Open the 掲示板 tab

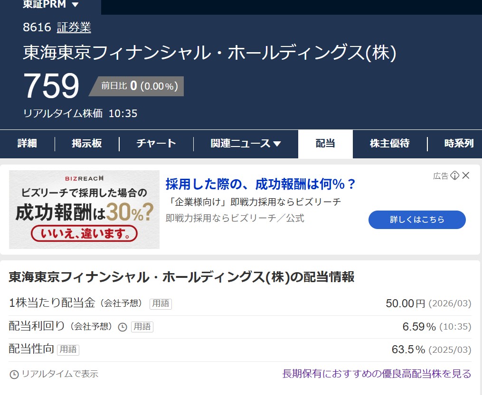(x=87, y=144)
